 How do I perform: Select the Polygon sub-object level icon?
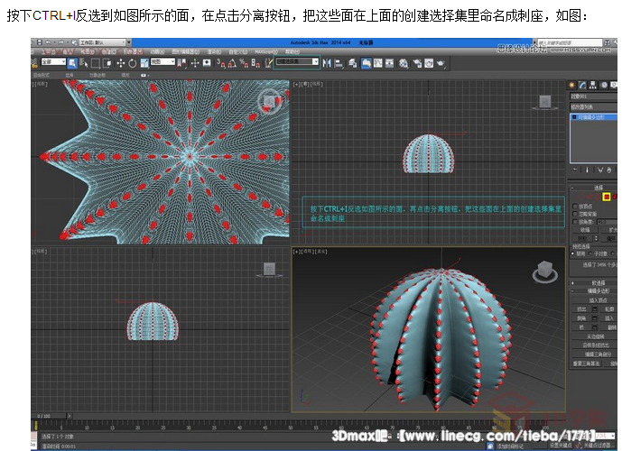point(607,196)
